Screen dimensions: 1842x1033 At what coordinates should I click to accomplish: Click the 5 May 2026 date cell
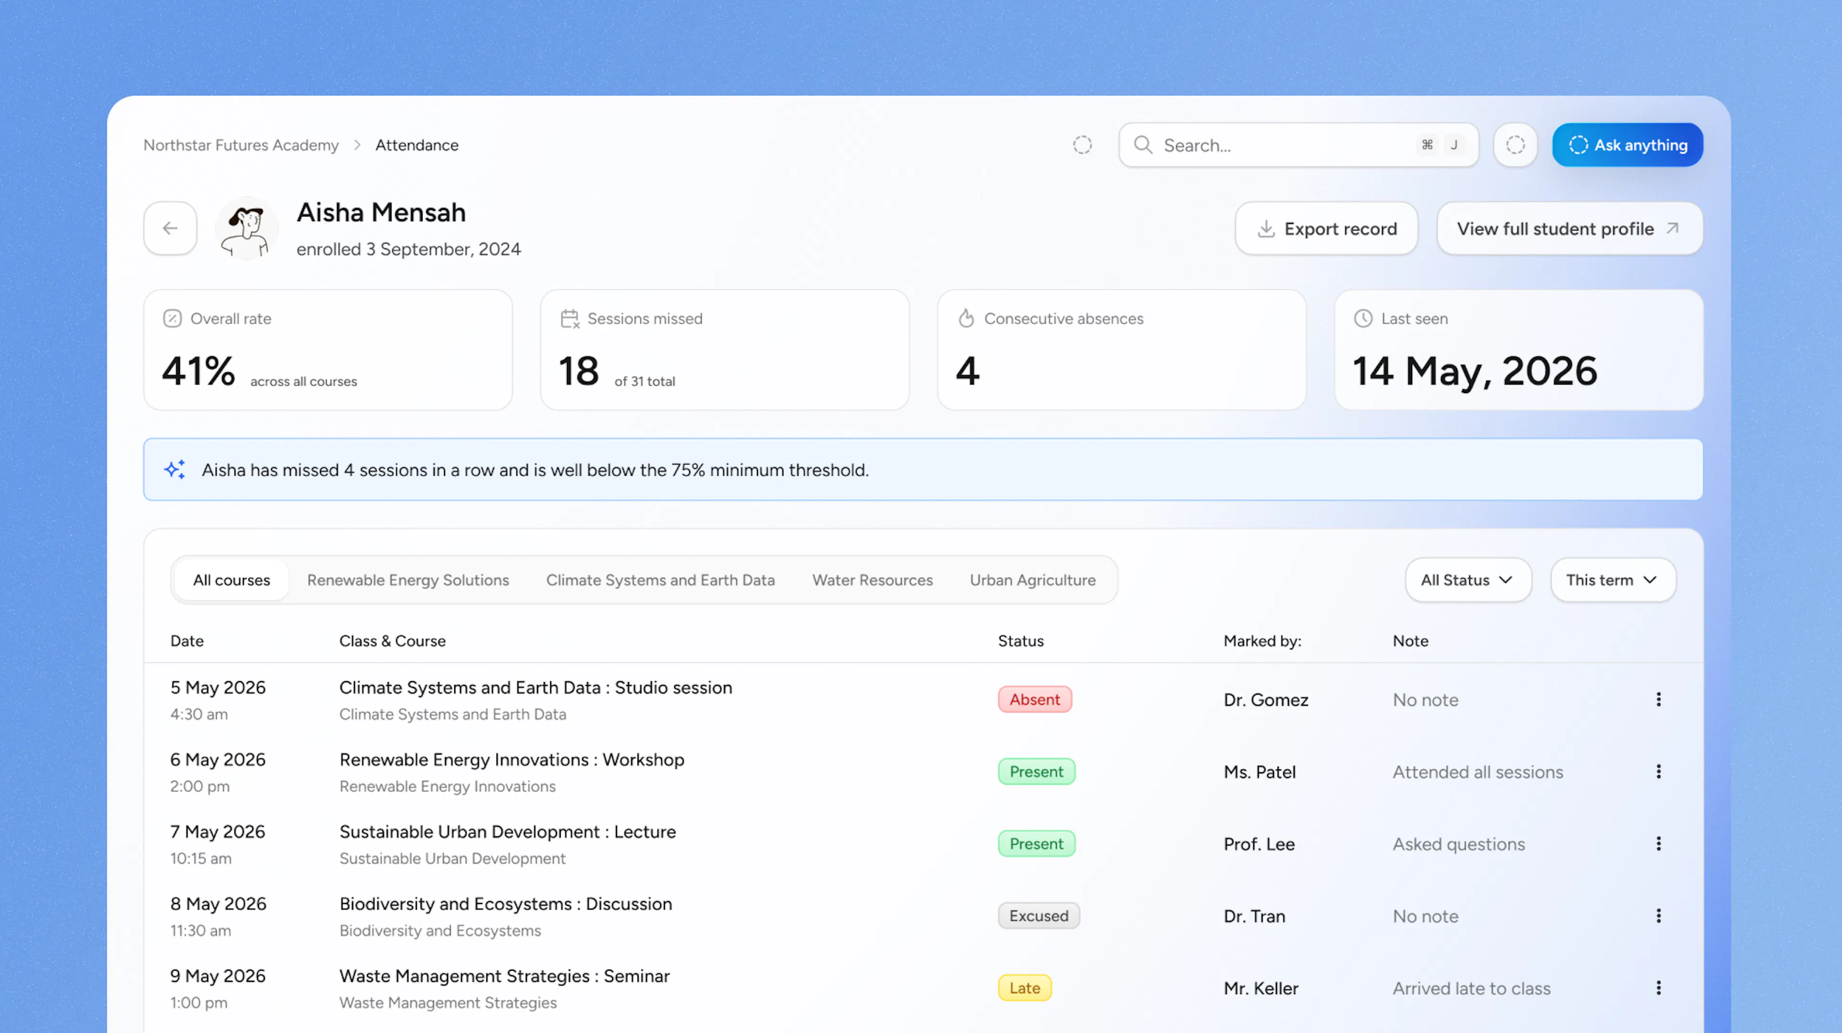coord(218,687)
